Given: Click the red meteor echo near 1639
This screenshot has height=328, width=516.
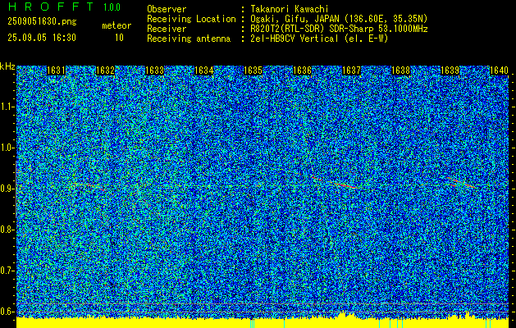Looking at the screenshot, I should 461,182.
